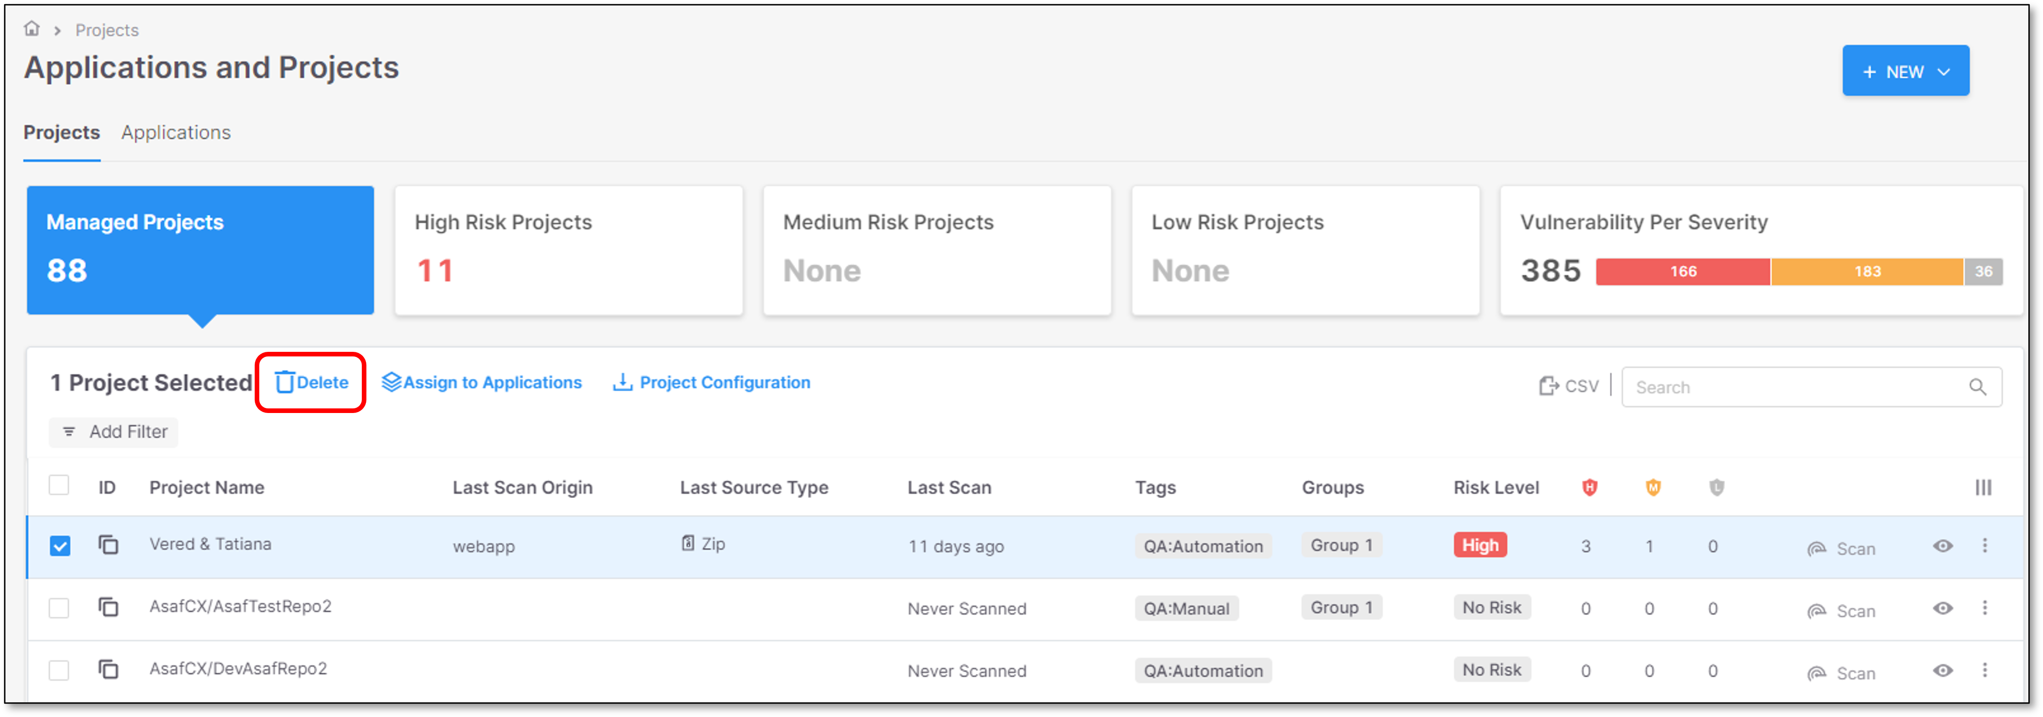Click the orange 183 medium severity bar
Image resolution: width=2043 pixels, height=717 pixels.
tap(1867, 271)
